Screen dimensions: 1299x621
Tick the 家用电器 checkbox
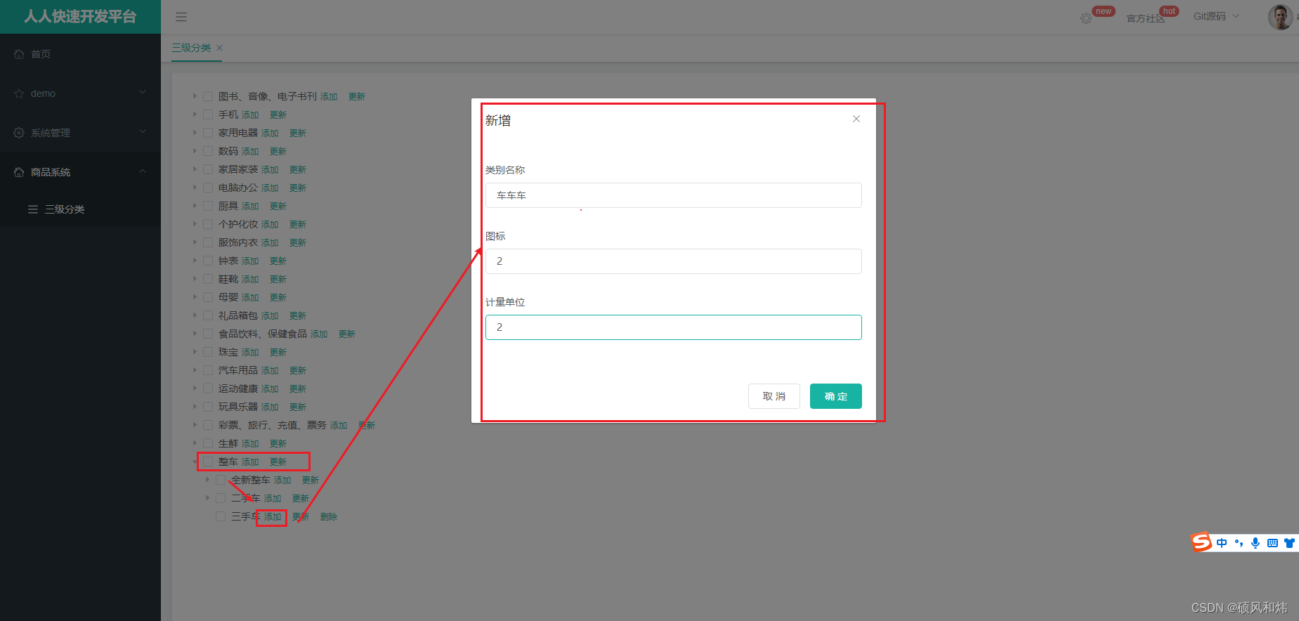[208, 133]
